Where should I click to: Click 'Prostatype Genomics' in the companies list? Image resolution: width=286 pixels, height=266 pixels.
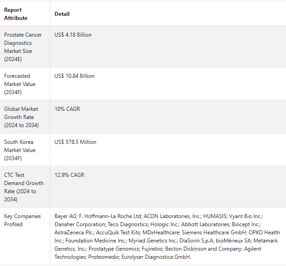pyautogui.click(x=101, y=249)
